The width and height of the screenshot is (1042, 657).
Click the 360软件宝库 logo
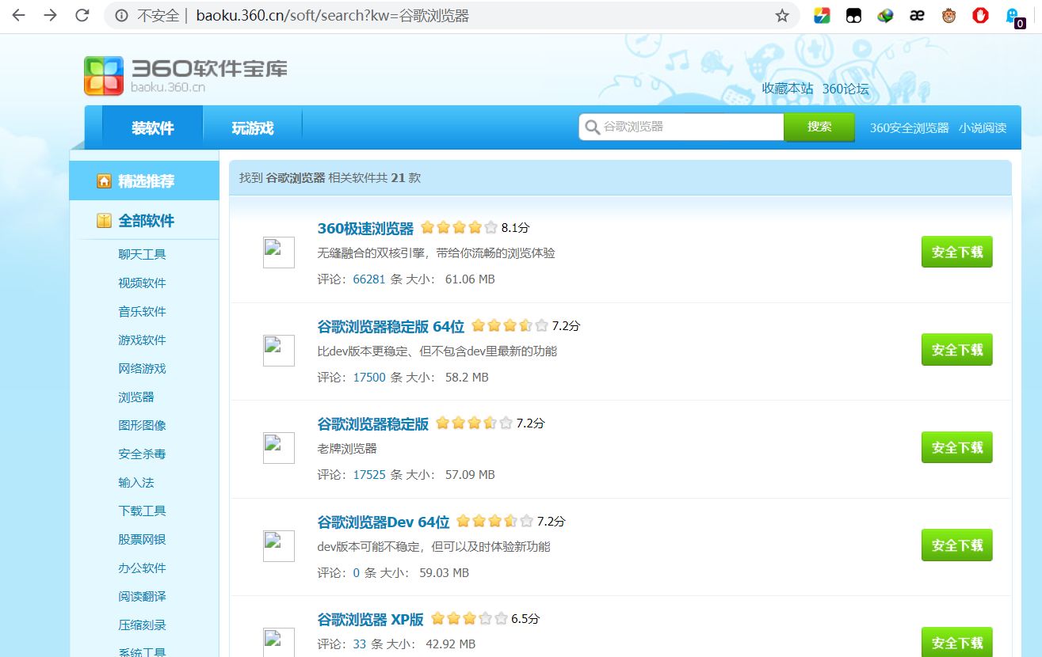tap(185, 75)
